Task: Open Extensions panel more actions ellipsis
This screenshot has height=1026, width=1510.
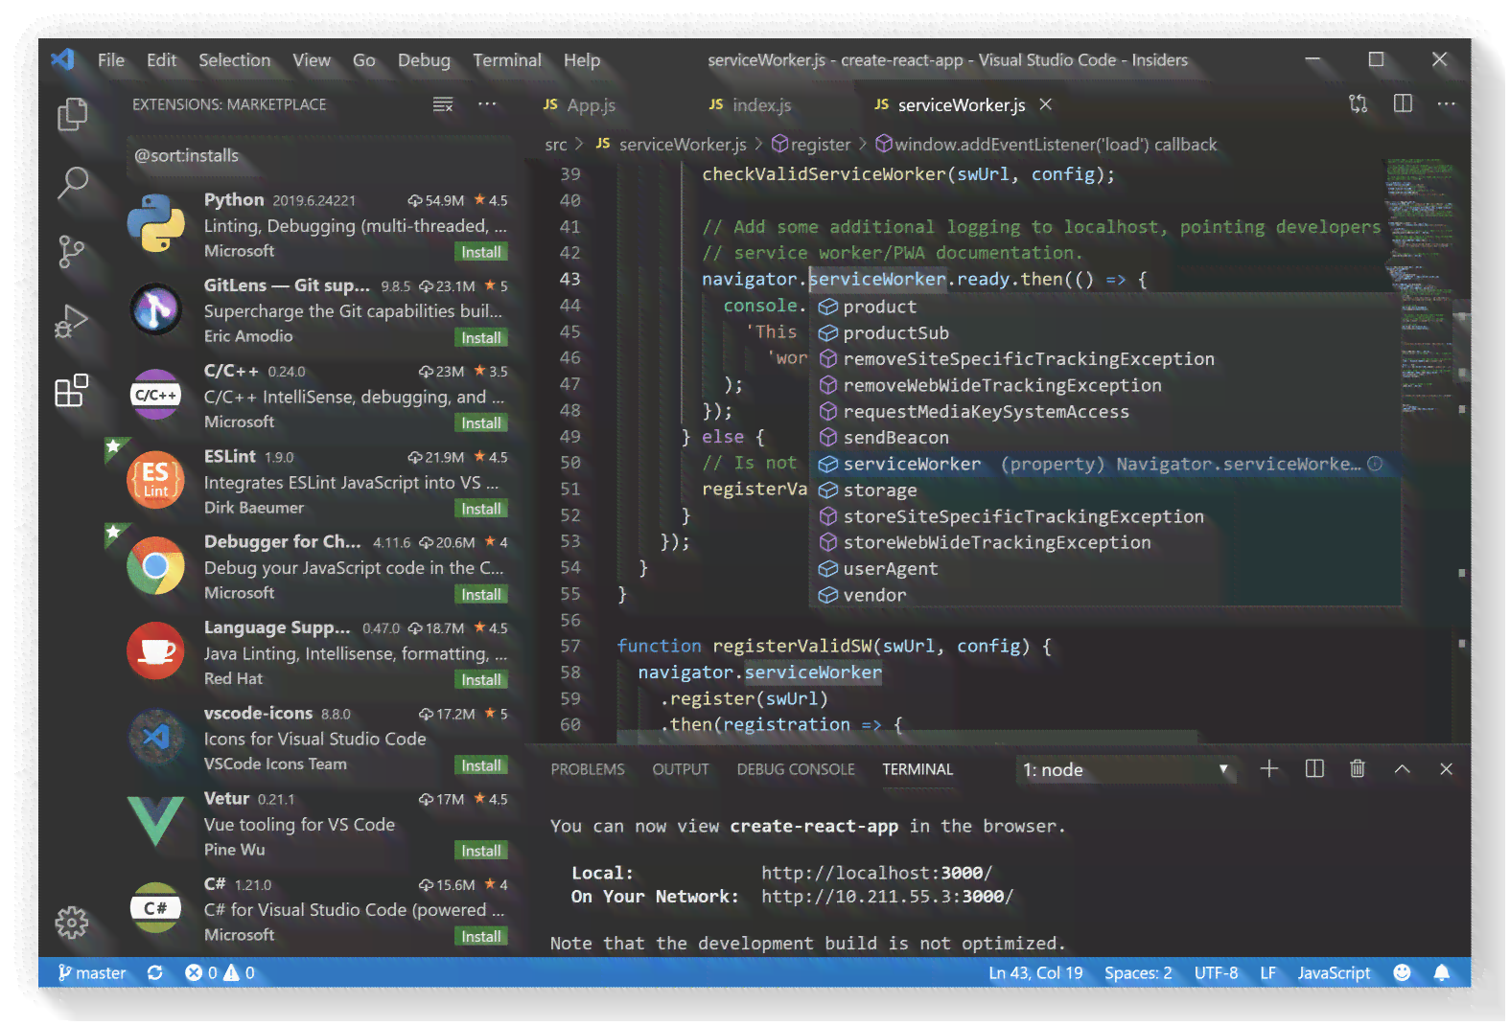Action: click(x=487, y=104)
